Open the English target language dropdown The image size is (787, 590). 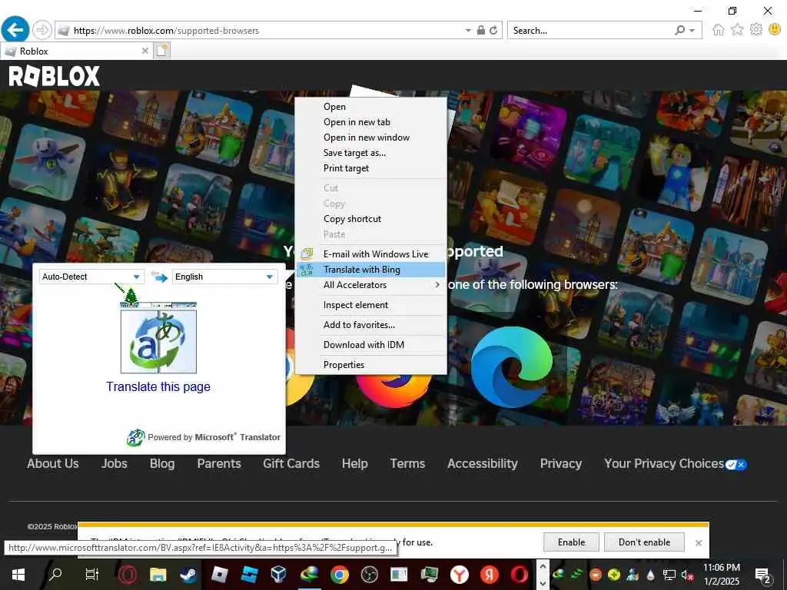point(225,277)
